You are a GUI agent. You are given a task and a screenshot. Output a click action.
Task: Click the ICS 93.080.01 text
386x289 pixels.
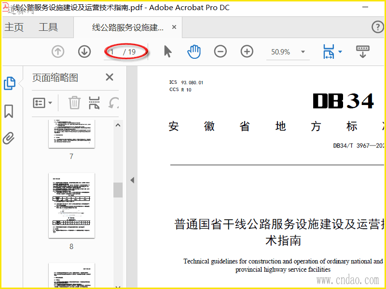(186, 82)
